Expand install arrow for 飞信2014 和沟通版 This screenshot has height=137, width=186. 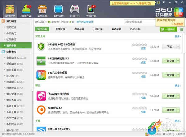(x=178, y=96)
